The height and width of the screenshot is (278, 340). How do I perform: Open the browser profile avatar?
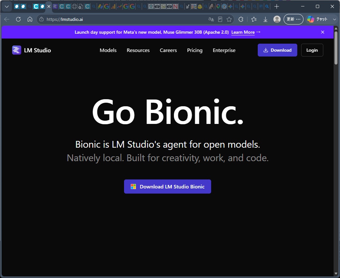(277, 19)
